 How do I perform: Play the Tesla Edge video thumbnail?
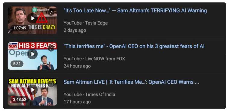pyautogui.click(x=33, y=18)
